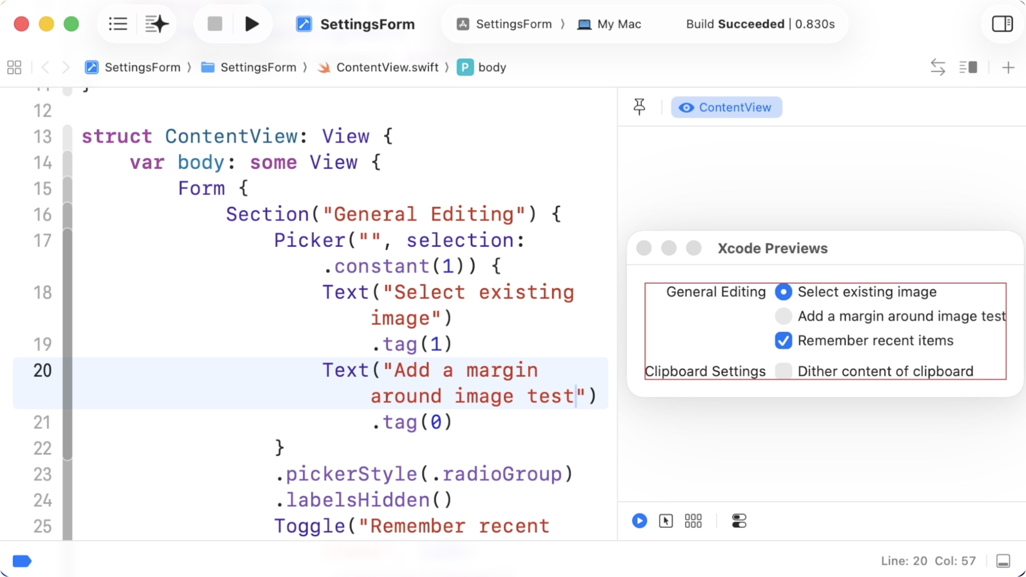The image size is (1026, 577).
Task: Expand the body symbol breadcrumb
Action: (x=492, y=67)
